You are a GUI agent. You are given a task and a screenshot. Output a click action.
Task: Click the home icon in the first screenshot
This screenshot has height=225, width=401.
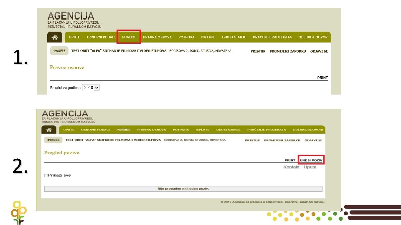click(55, 37)
